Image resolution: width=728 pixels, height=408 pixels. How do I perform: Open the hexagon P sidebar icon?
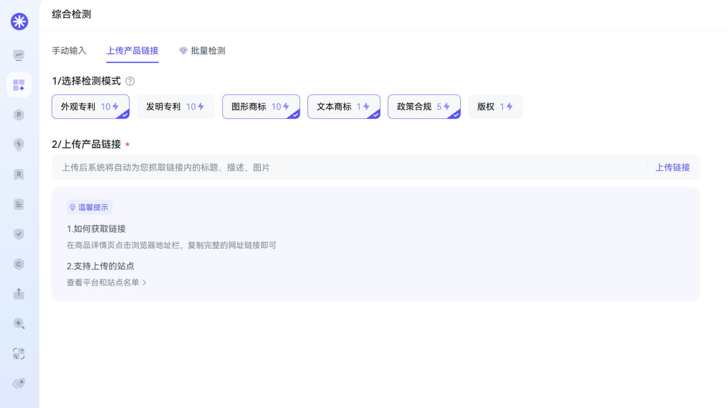[x=19, y=115]
